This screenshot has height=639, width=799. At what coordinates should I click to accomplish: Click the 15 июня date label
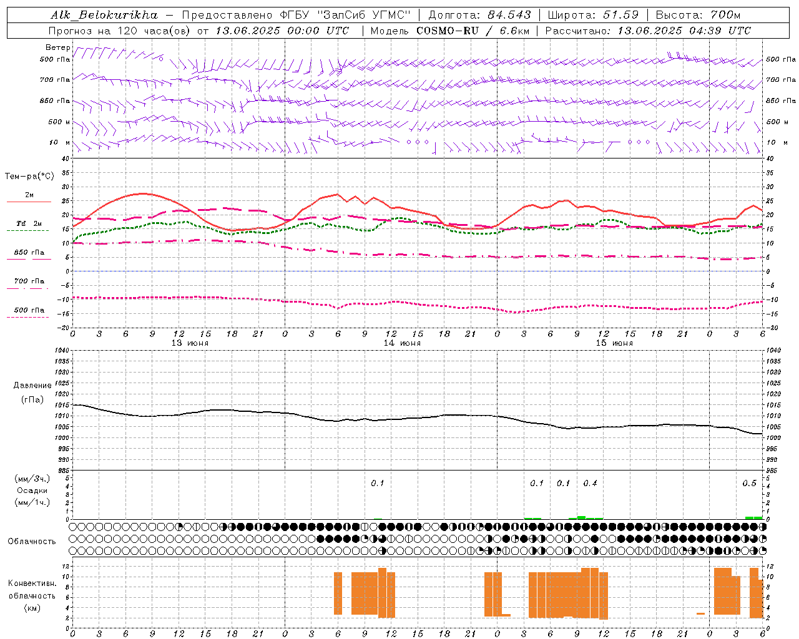click(x=614, y=343)
